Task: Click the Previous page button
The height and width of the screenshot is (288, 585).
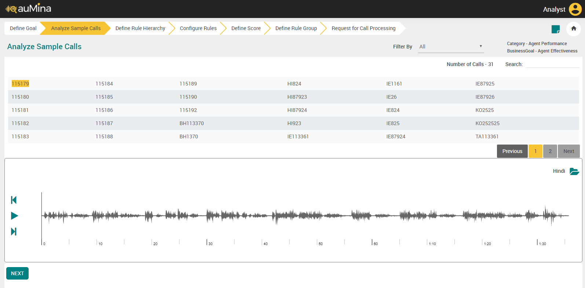Action: coord(512,151)
